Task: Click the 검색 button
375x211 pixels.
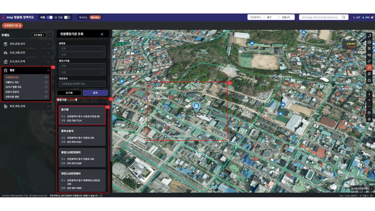Action: tap(95, 93)
